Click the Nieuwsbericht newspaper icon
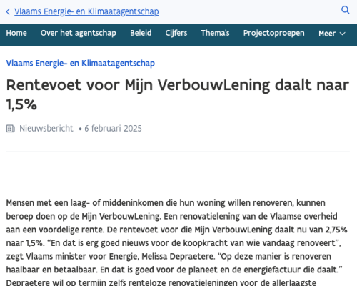The image size is (357, 286). (x=11, y=129)
